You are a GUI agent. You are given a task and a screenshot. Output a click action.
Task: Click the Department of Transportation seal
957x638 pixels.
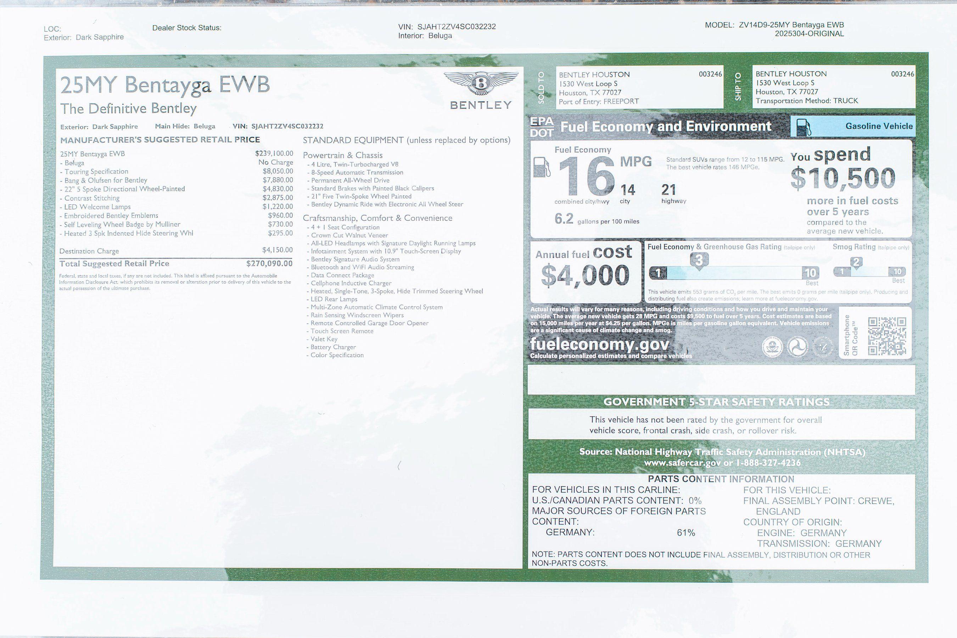click(x=797, y=347)
